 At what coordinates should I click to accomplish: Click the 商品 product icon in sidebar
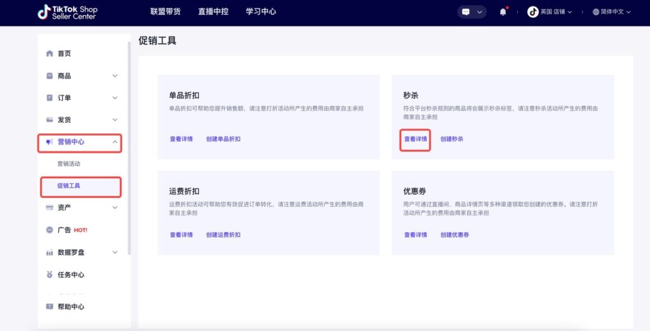tap(50, 76)
